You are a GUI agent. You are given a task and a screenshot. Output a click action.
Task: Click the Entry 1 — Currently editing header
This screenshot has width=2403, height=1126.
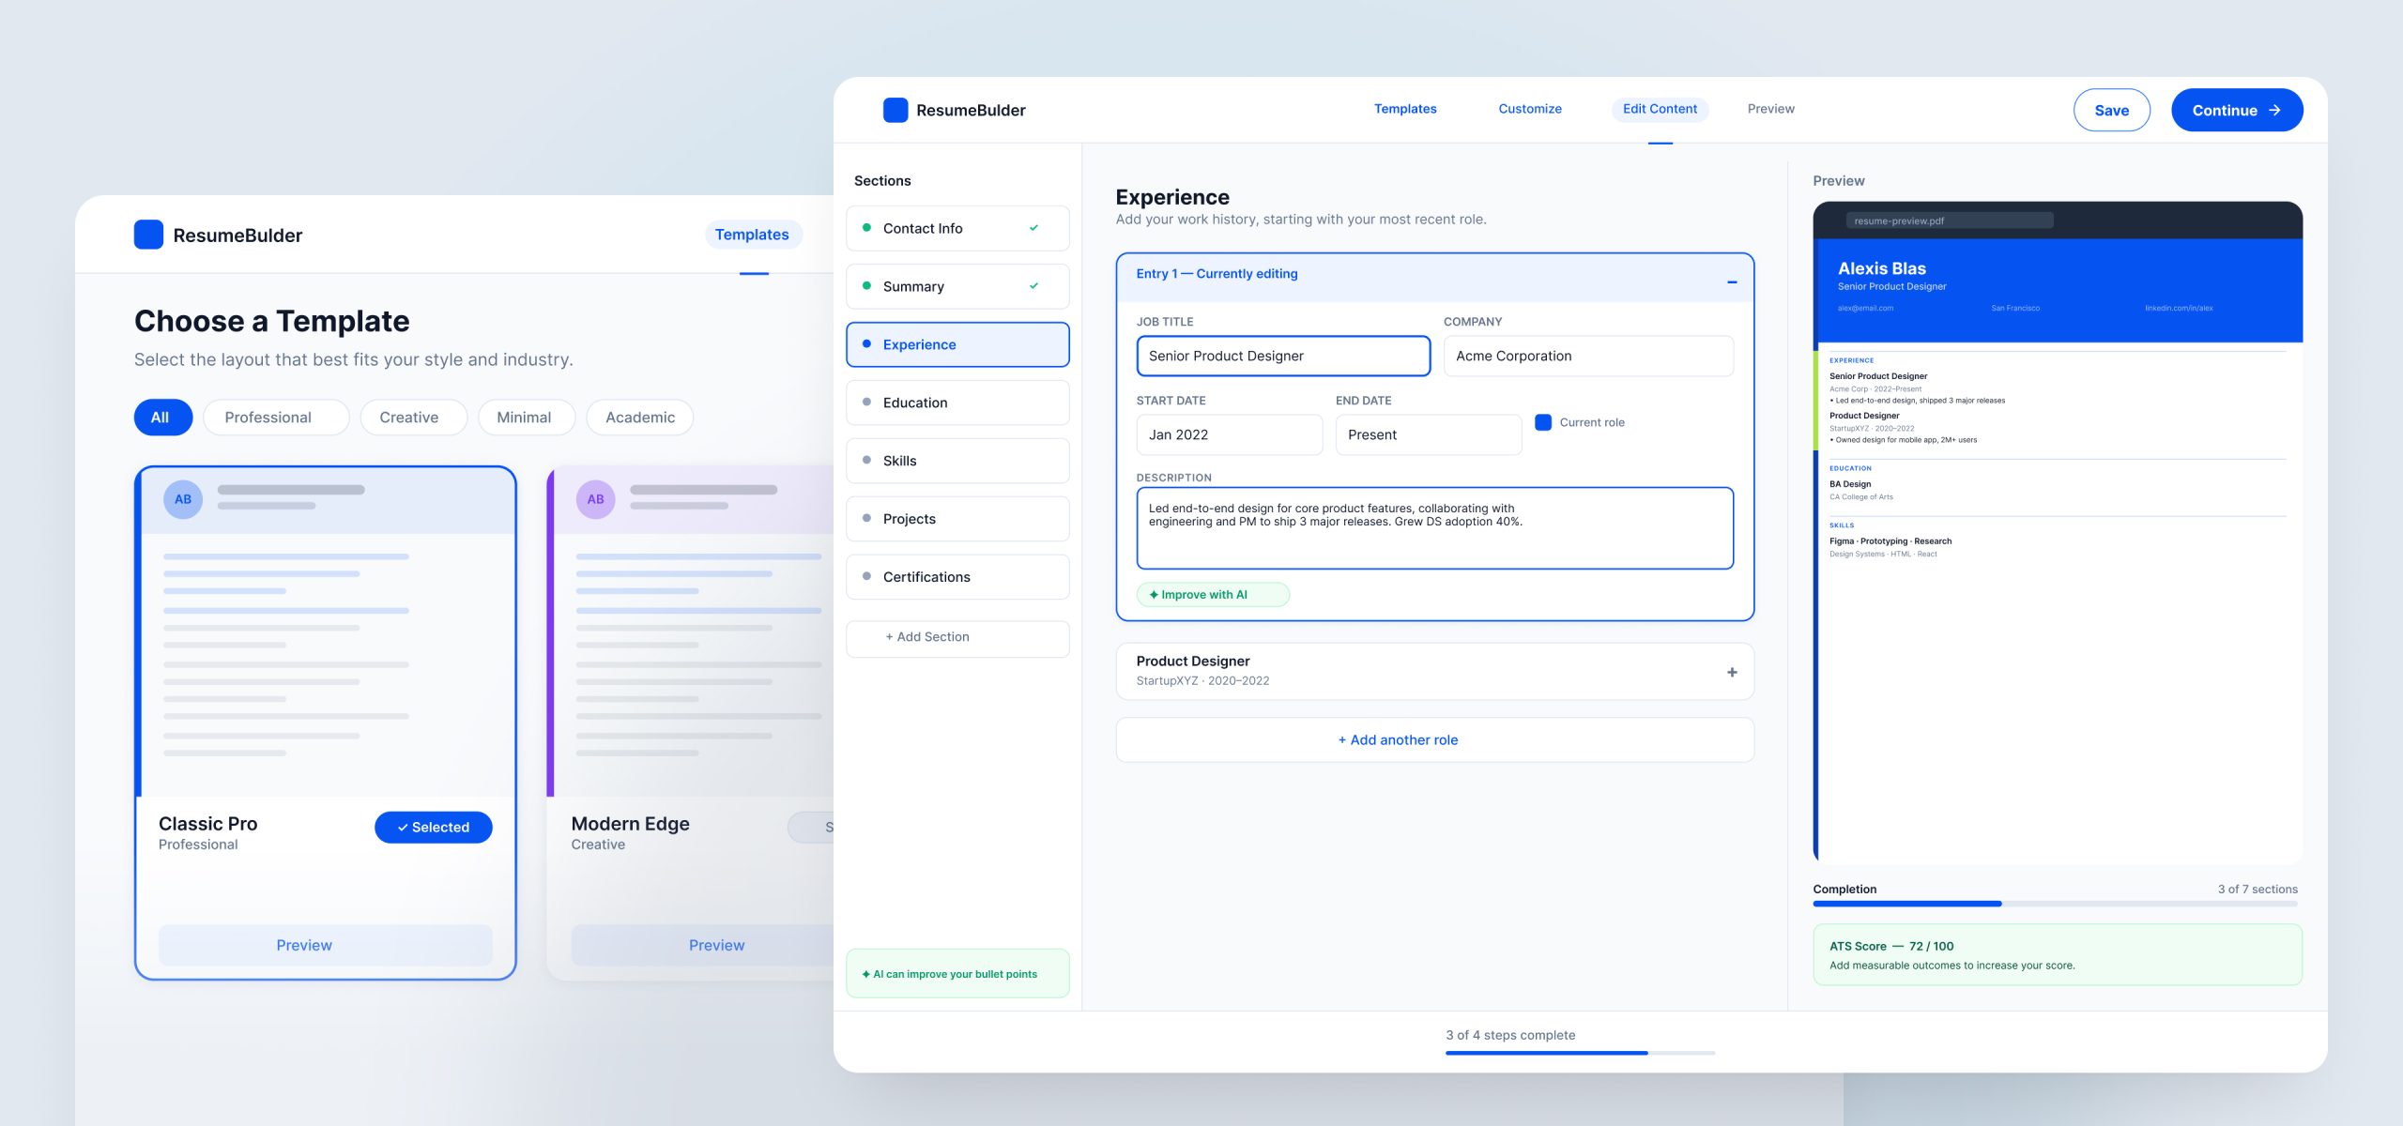tap(1434, 277)
